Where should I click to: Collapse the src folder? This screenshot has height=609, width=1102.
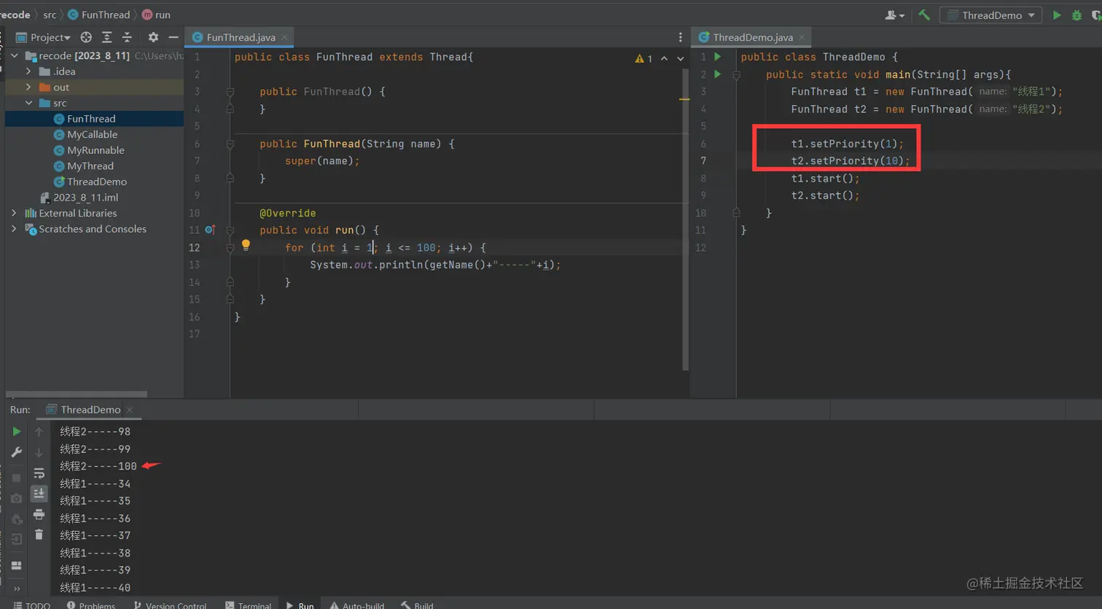(x=28, y=103)
